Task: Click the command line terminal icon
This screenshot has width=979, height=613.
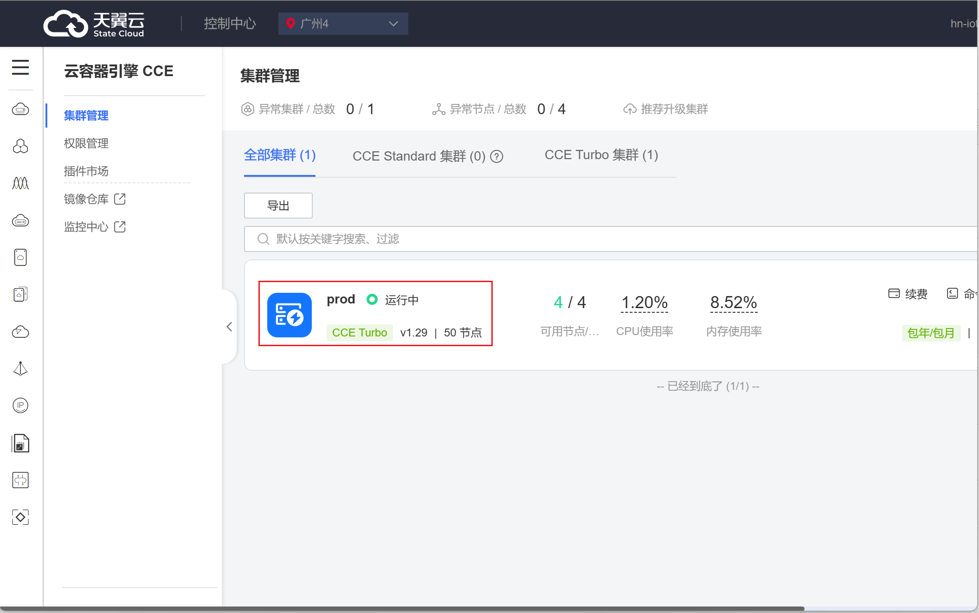Action: (x=952, y=293)
